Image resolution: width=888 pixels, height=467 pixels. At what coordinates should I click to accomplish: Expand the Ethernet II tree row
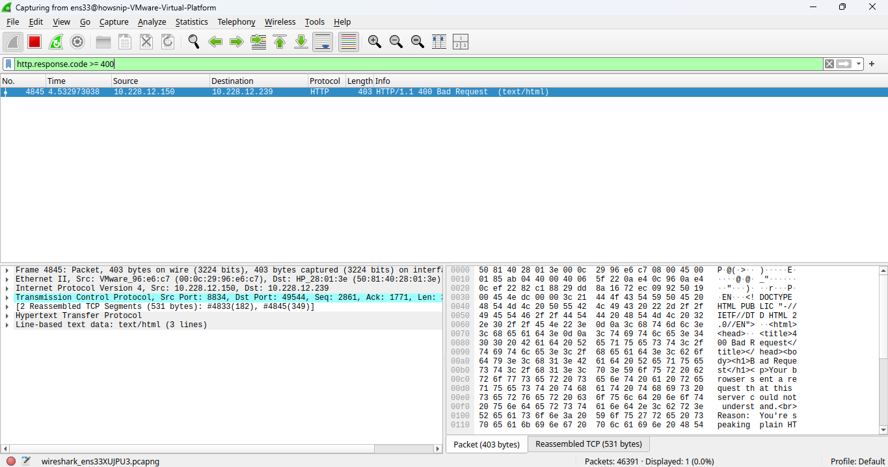click(x=7, y=279)
